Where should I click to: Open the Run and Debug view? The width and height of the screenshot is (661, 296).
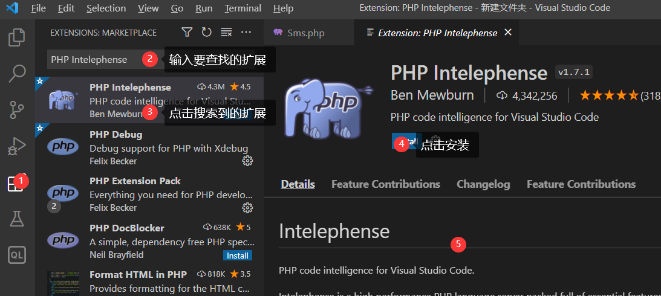(16, 146)
